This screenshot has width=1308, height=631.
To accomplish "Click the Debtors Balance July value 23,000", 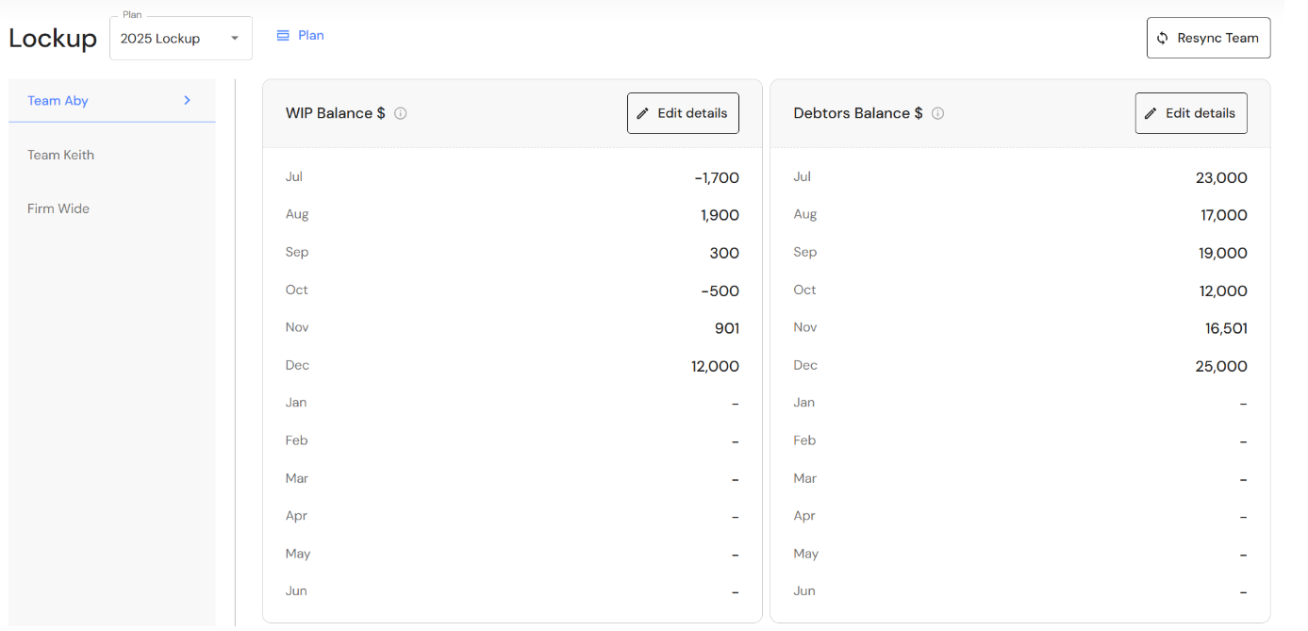I will point(1221,177).
